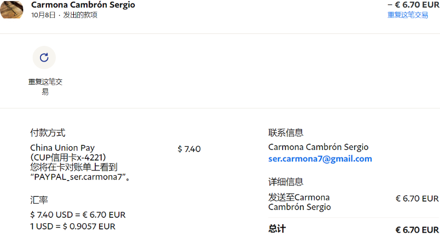The width and height of the screenshot is (440, 240).
Task: Open the 重复这笔交易 link beside the amount
Action: (x=408, y=15)
